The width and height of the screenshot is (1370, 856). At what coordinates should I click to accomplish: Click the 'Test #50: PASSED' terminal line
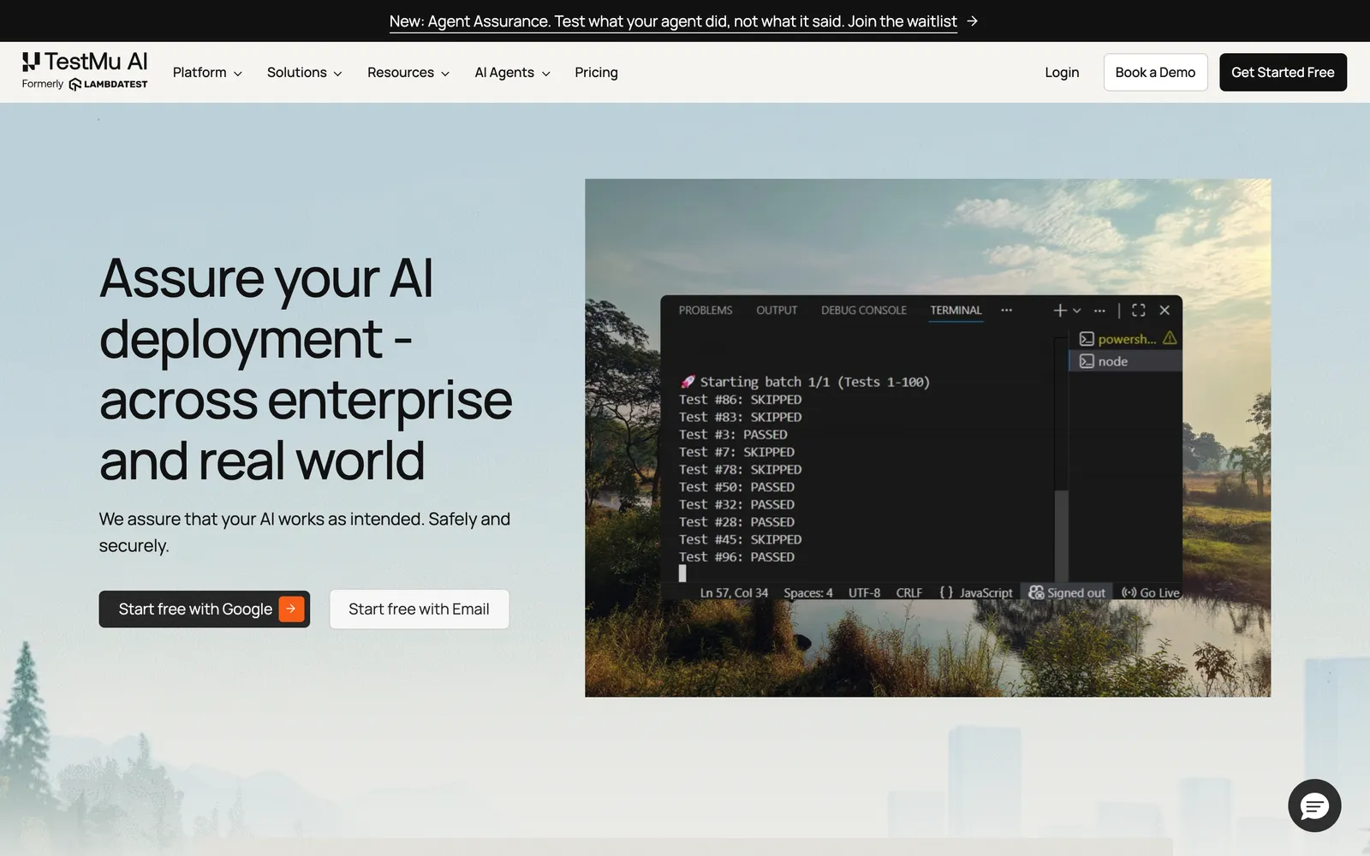click(x=736, y=487)
